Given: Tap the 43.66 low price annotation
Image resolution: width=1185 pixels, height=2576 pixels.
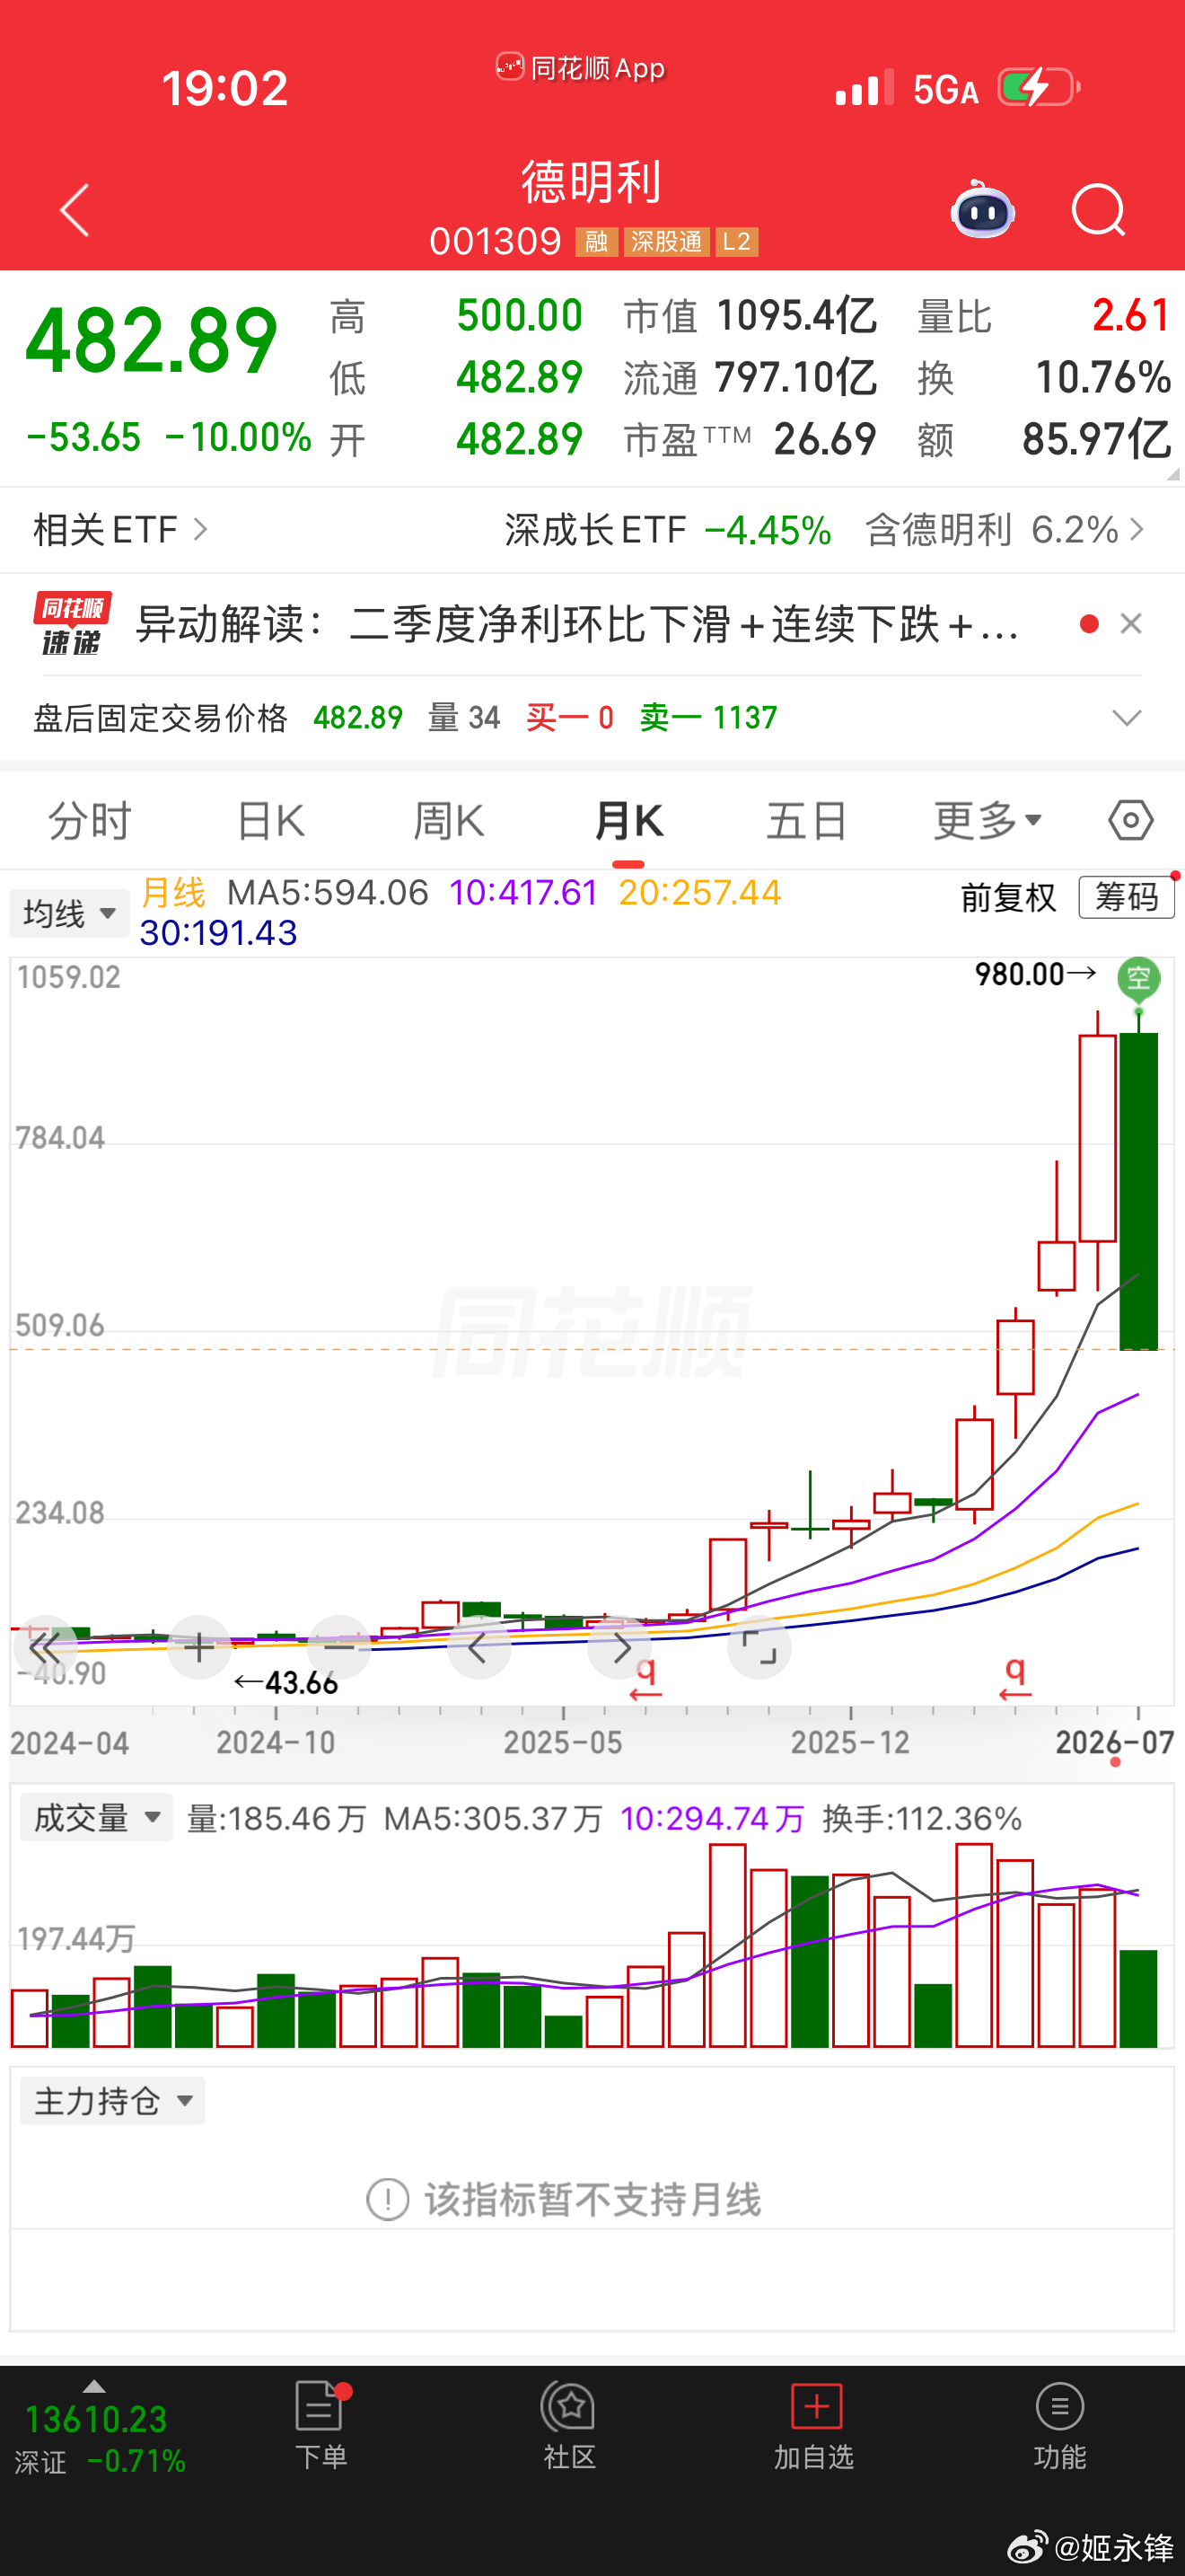Looking at the screenshot, I should pos(285,1683).
